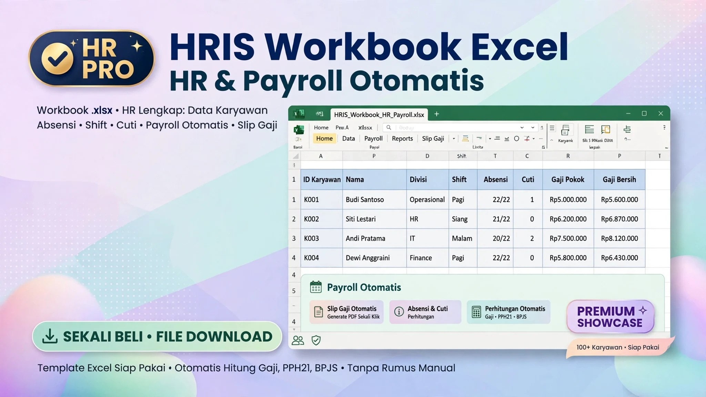Select the HRIS_Workbook_HR_Payroll.xlsx file tab
The width and height of the screenshot is (706, 397).
379,114
